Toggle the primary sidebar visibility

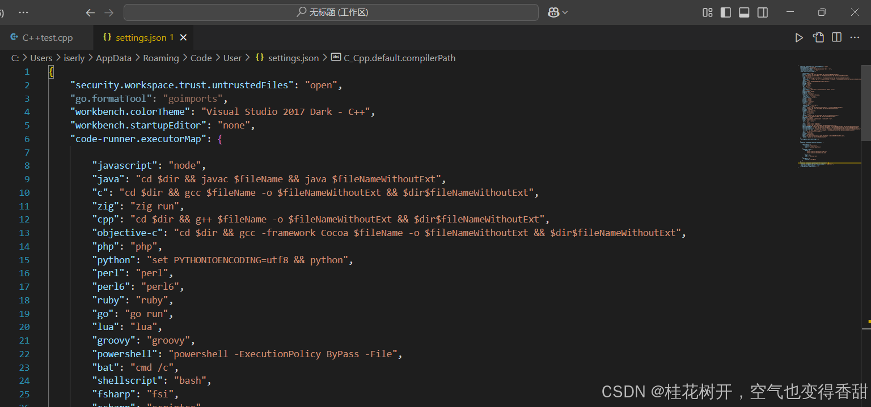pos(725,12)
